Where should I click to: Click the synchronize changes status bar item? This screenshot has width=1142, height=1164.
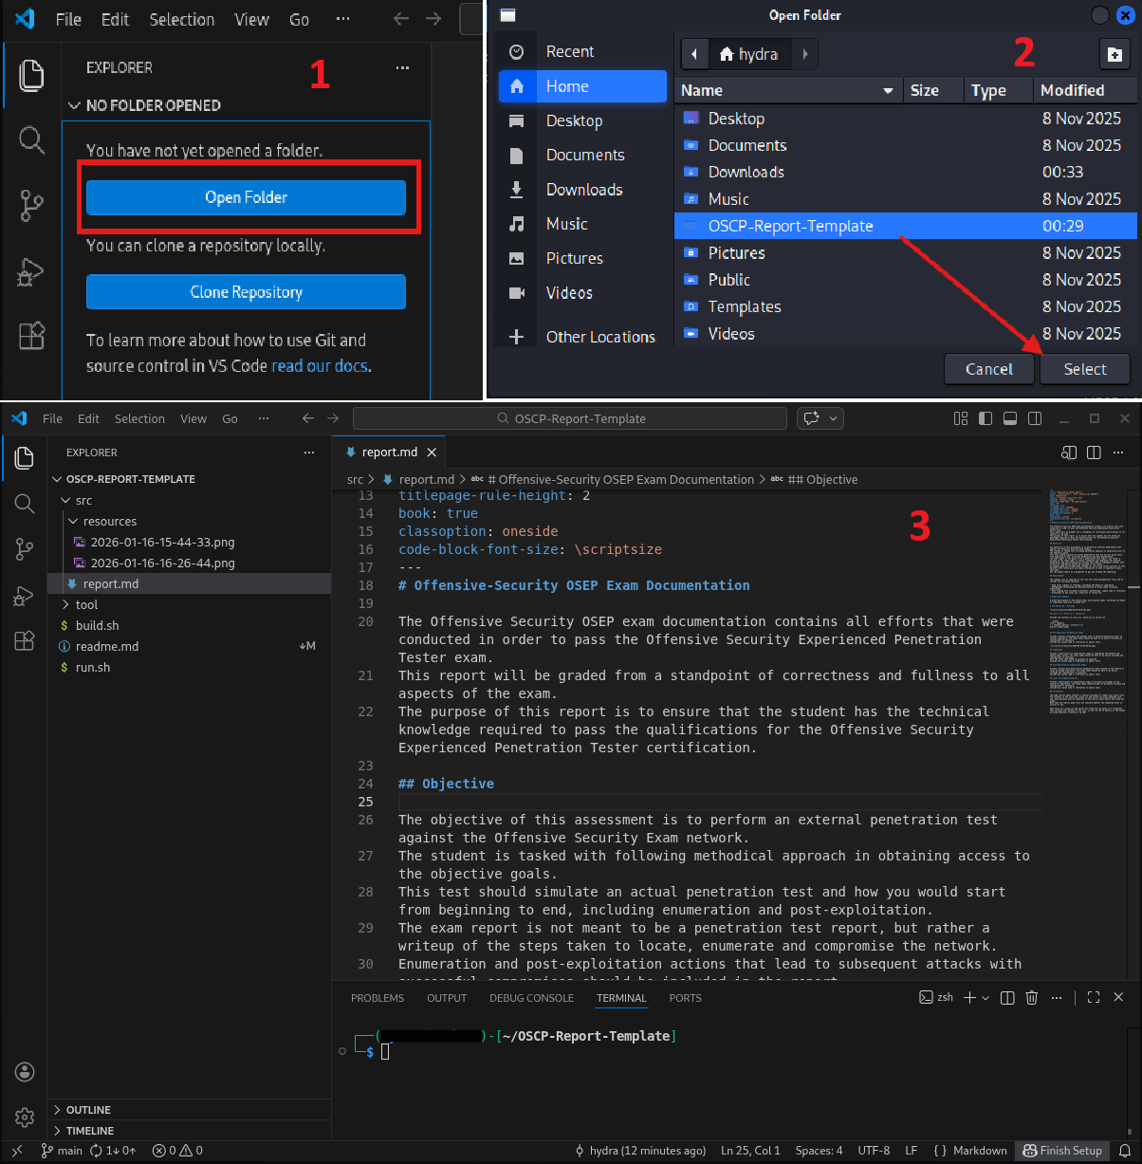pos(113,1151)
